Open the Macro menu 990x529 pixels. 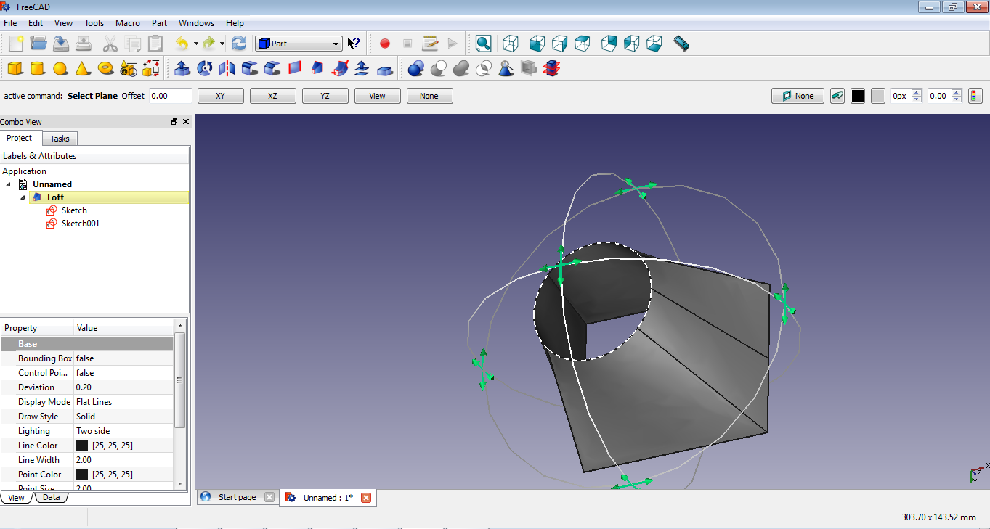[x=127, y=22]
